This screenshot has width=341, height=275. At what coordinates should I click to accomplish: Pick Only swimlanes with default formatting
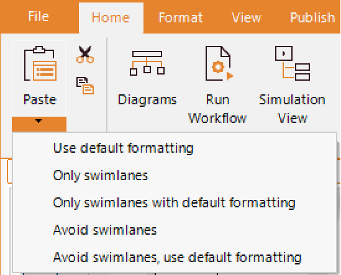point(175,202)
